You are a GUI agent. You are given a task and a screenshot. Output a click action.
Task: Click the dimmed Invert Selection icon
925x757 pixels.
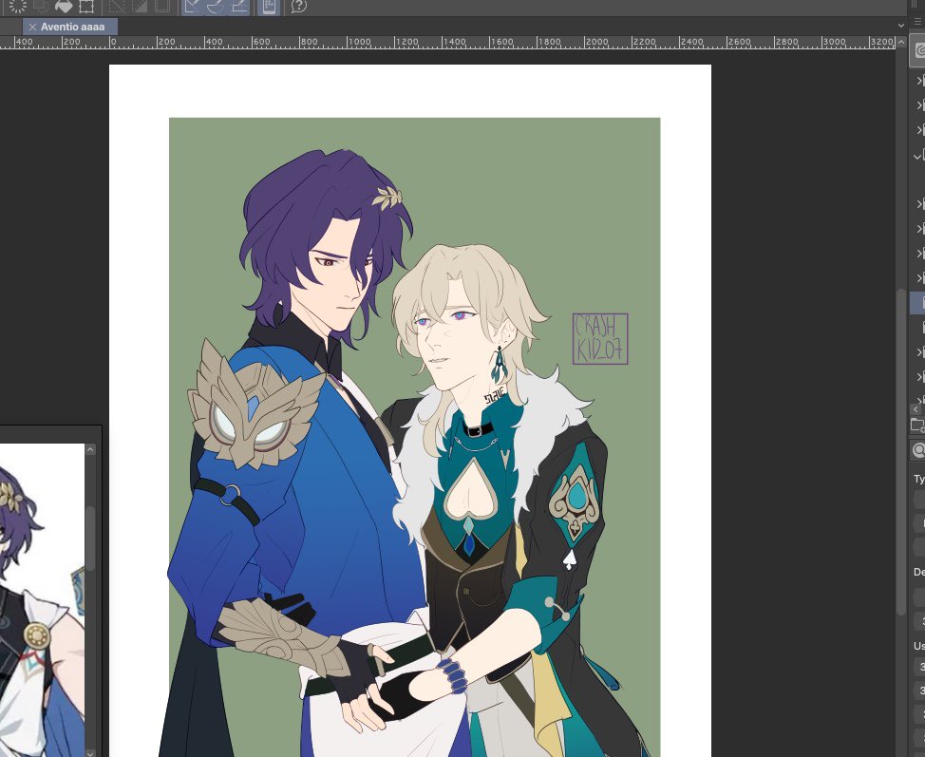[140, 7]
